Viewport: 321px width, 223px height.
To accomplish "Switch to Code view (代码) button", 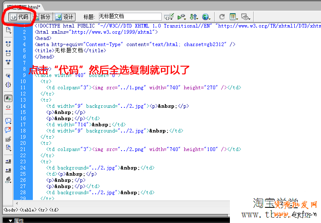I will pyautogui.click(x=20, y=17).
